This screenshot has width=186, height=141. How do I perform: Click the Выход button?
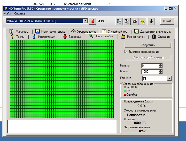167,21
